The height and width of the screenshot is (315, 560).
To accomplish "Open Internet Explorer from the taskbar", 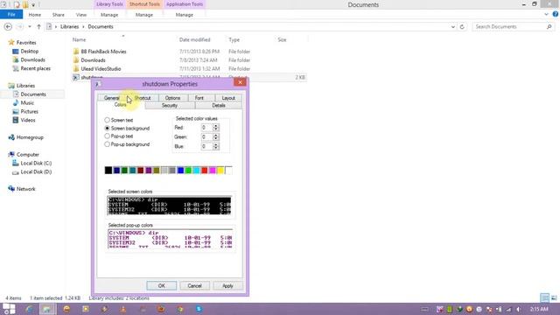I will click(29, 309).
